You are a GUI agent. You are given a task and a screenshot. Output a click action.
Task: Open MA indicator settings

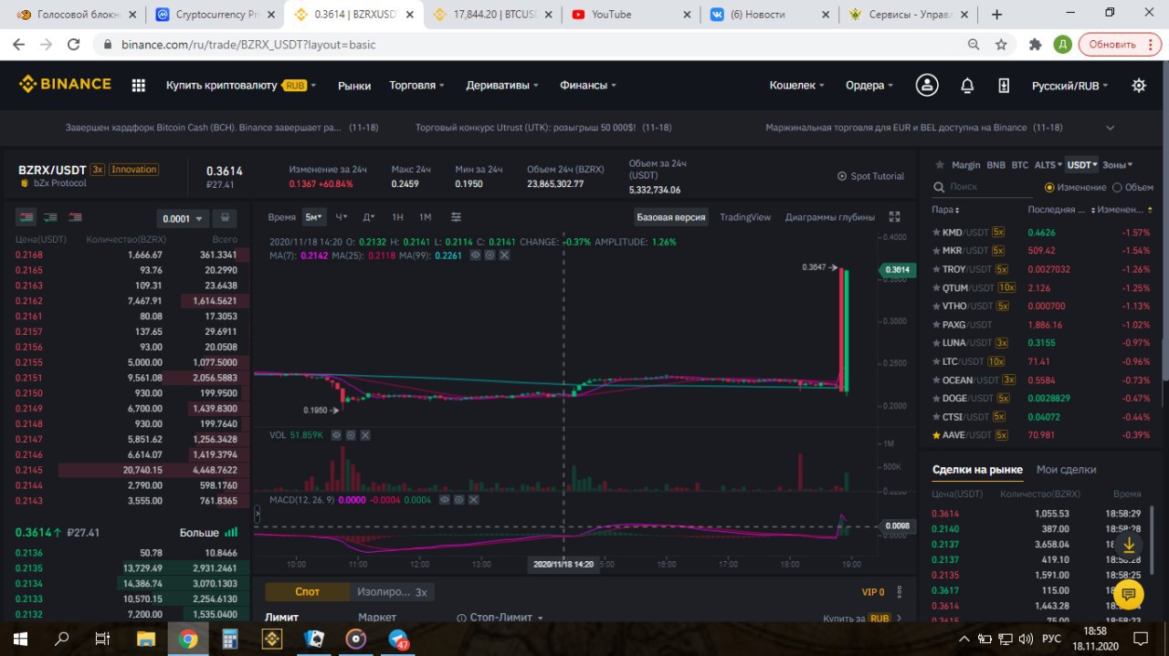pyautogui.click(x=490, y=255)
